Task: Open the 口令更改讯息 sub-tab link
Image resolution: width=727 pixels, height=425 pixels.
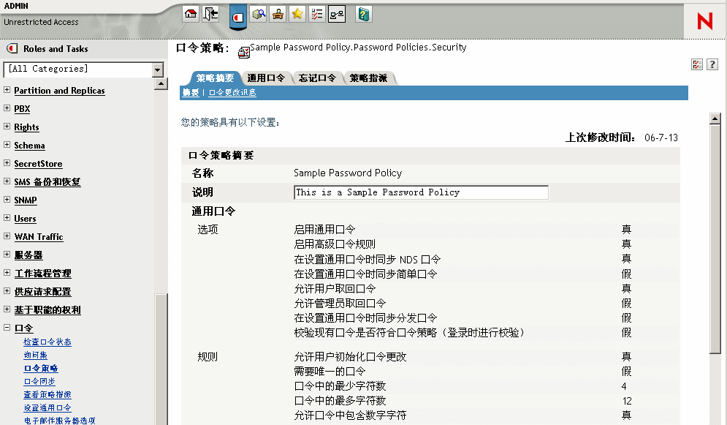Action: tap(232, 92)
